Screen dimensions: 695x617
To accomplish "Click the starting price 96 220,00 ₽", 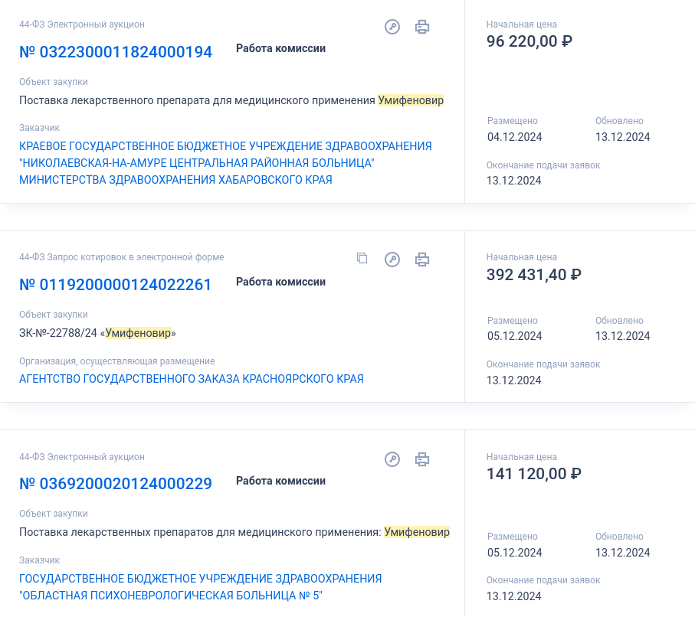I will [529, 41].
